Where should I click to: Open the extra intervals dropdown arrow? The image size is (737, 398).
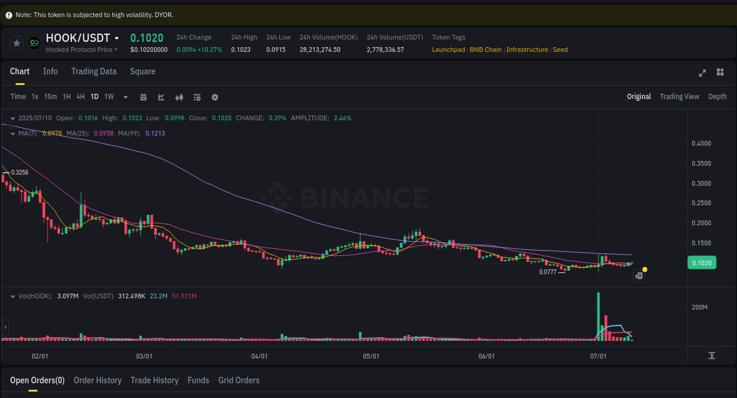pyautogui.click(x=125, y=97)
